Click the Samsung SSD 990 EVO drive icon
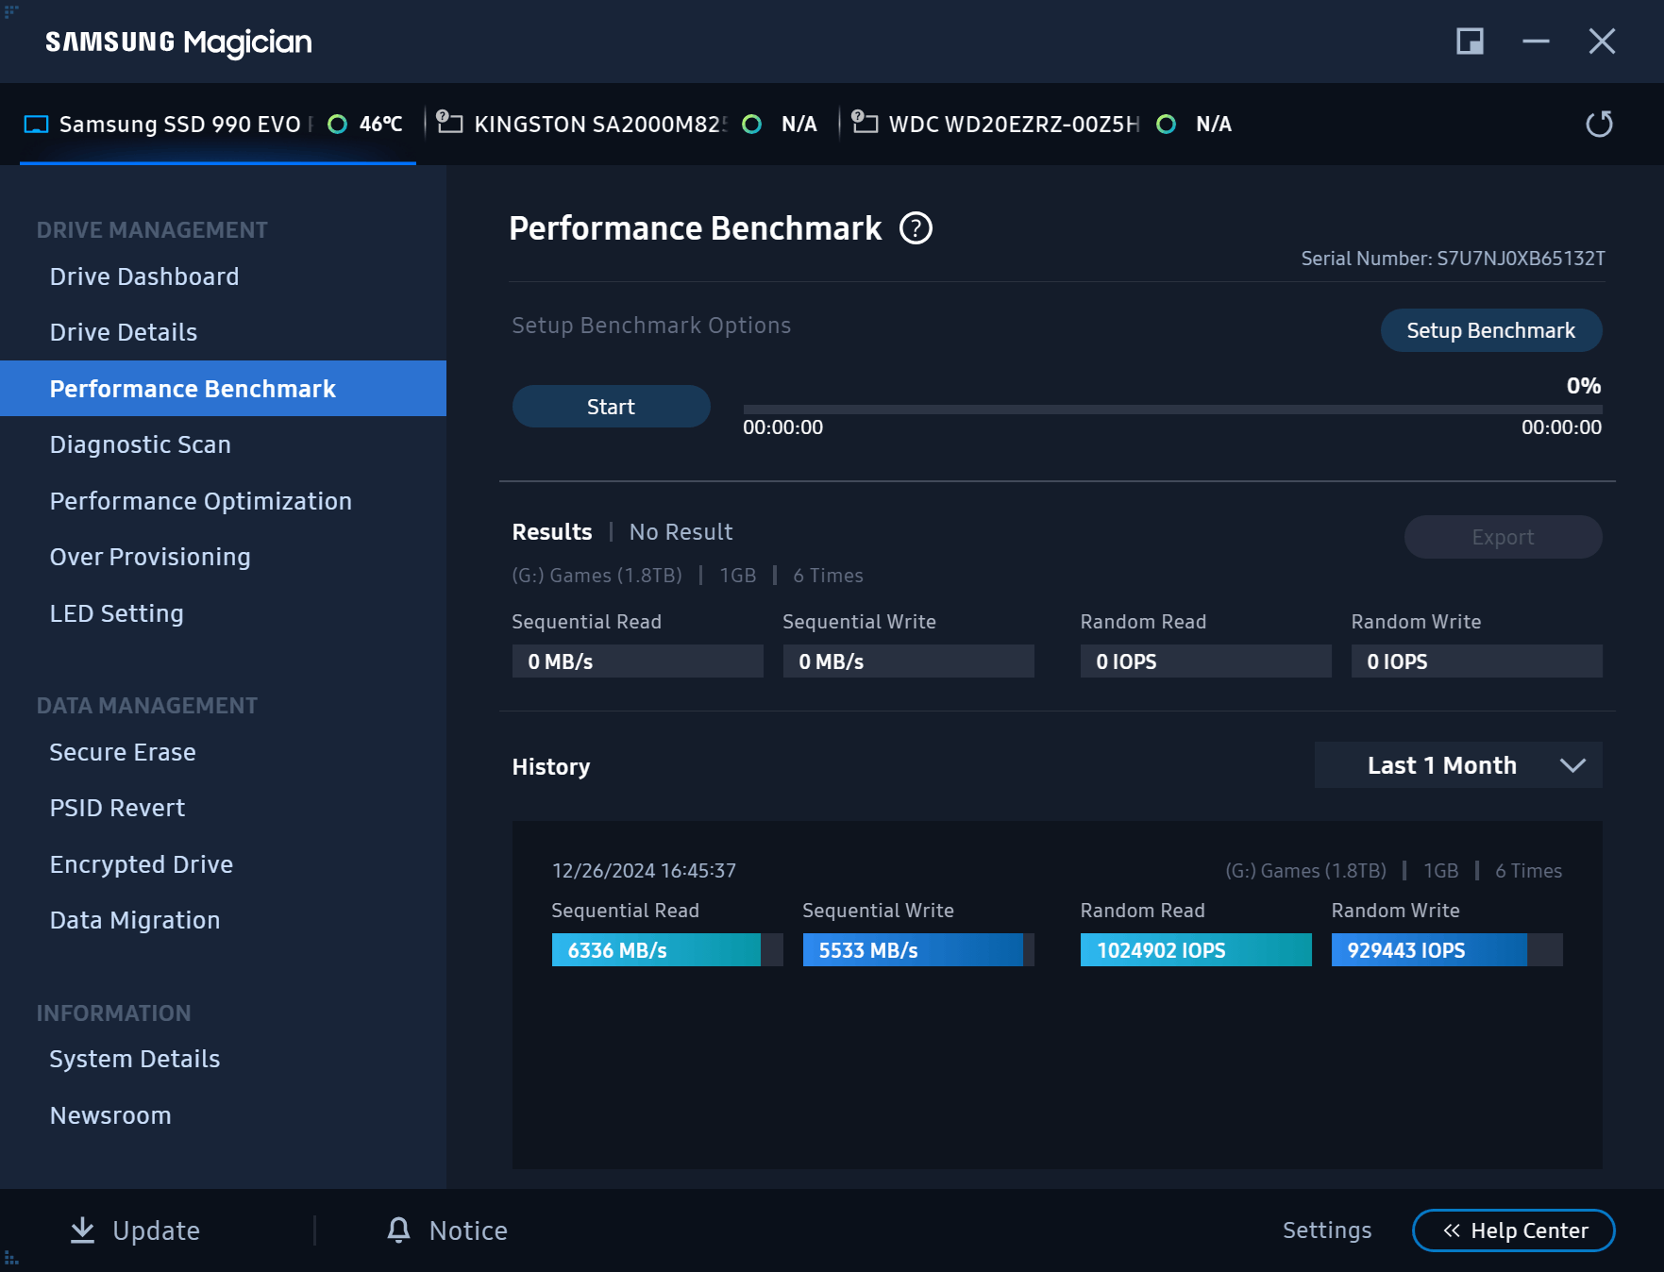Image resolution: width=1664 pixels, height=1272 pixels. [x=36, y=125]
